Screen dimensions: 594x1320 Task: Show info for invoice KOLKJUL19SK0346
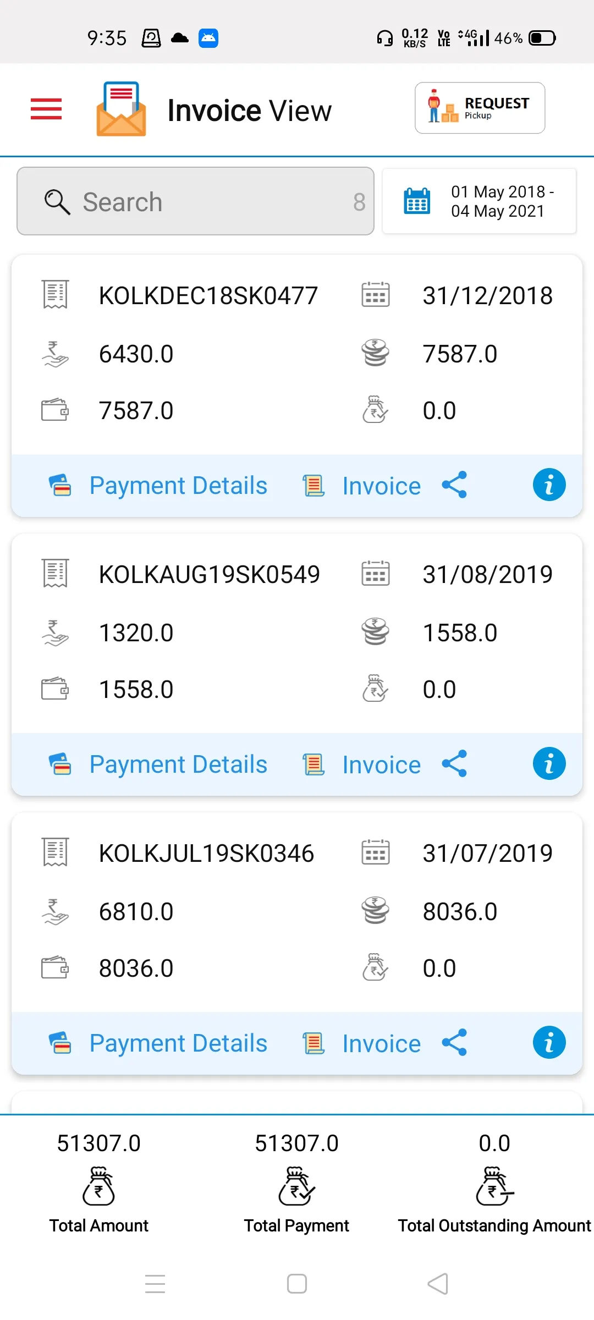(x=549, y=1043)
